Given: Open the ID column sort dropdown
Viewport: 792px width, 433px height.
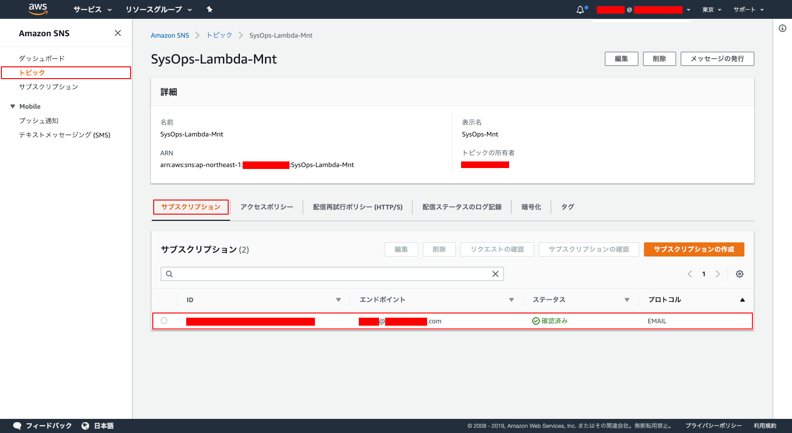Looking at the screenshot, I should (338, 299).
